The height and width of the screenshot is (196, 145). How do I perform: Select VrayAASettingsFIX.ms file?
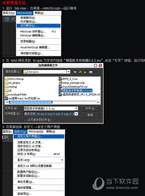(x=73, y=87)
